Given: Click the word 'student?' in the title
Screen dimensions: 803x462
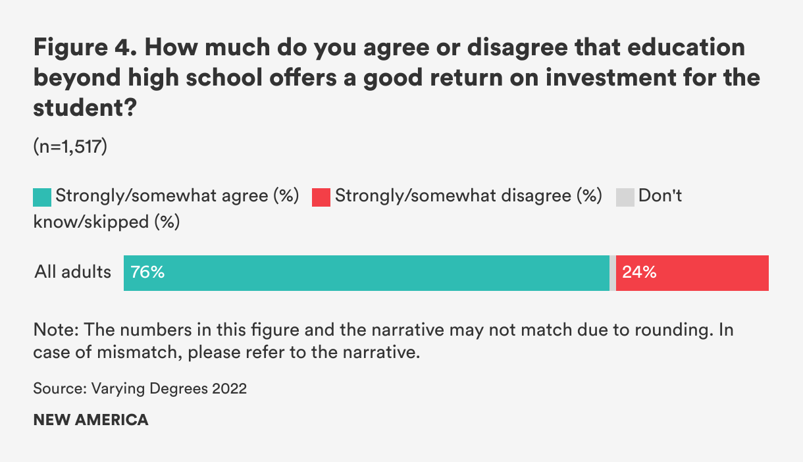Looking at the screenshot, I should click(84, 107).
